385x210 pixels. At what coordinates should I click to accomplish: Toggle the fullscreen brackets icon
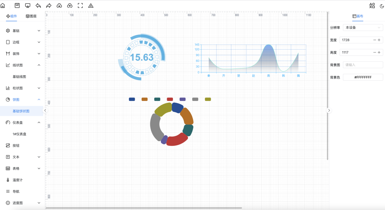tap(80, 5)
